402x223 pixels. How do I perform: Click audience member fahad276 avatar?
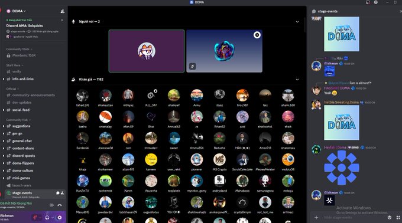click(x=82, y=96)
